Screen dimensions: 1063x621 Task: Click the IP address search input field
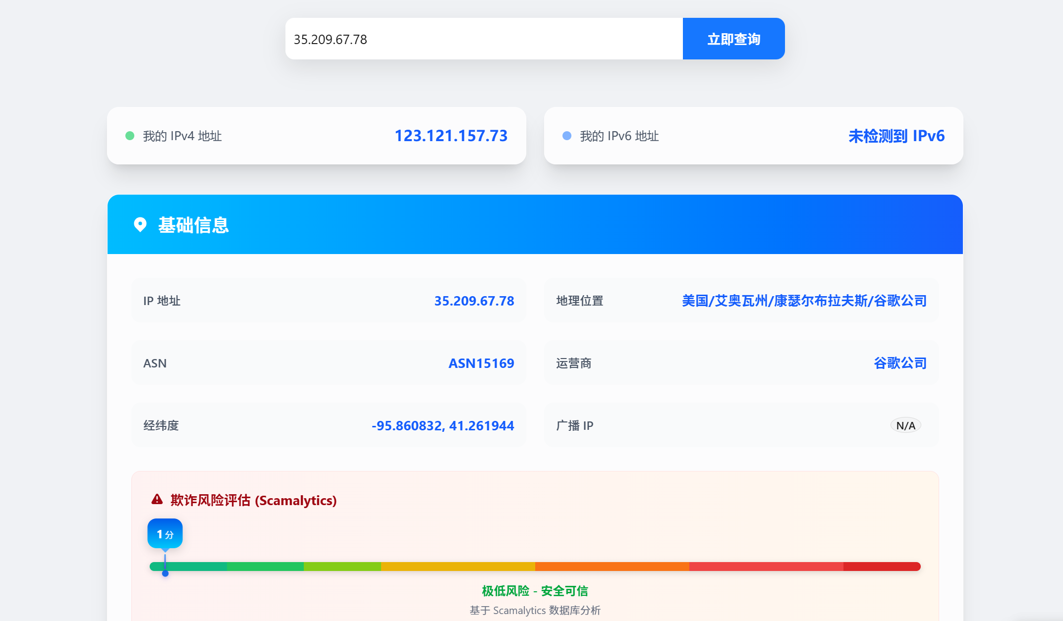pos(484,39)
